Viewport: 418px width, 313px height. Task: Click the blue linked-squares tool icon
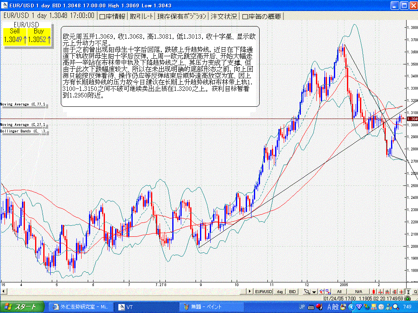click(328, 292)
